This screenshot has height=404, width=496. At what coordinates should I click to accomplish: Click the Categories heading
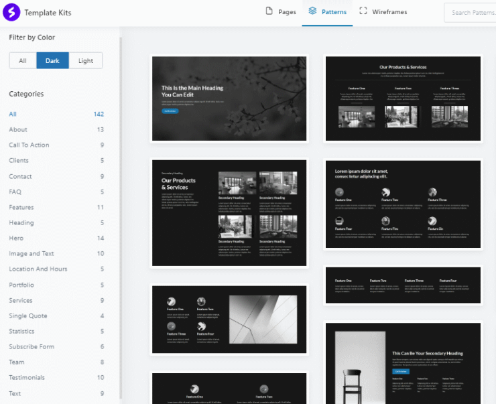[x=26, y=94]
